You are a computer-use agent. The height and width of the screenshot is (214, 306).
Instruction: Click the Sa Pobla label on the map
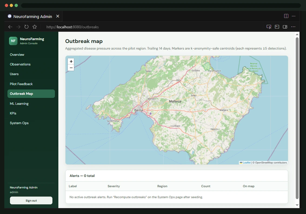(x=195, y=71)
